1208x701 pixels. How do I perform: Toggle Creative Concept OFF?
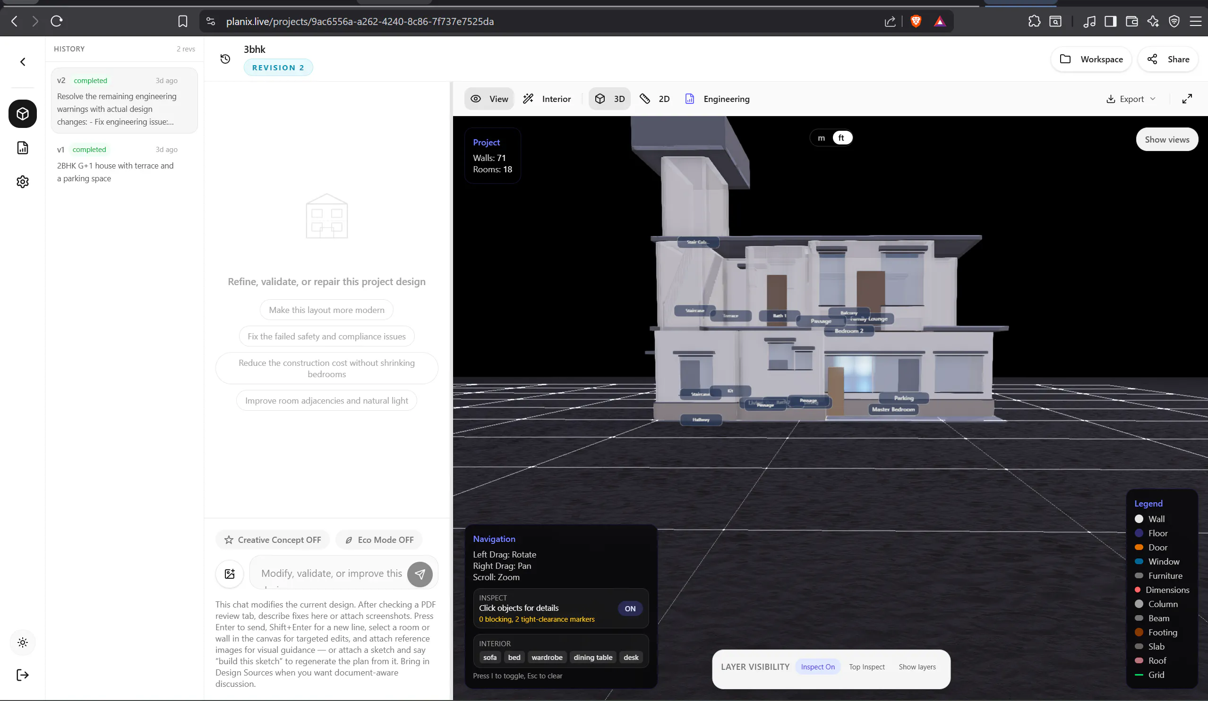coord(272,540)
